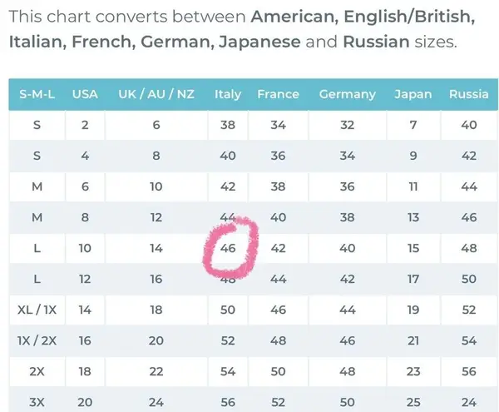This screenshot has height=412, width=499.
Task: Click the Germany column header
Action: [347, 94]
